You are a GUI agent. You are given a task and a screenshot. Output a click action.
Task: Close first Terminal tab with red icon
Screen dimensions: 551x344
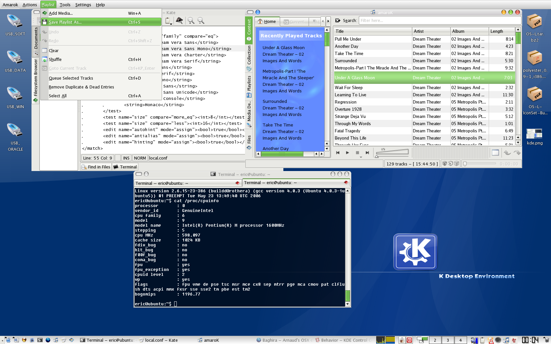click(x=237, y=183)
